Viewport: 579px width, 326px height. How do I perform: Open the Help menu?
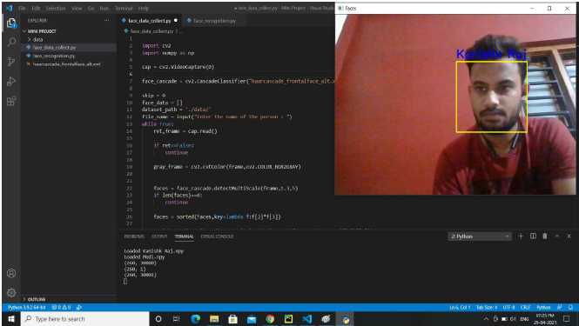pyautogui.click(x=144, y=8)
